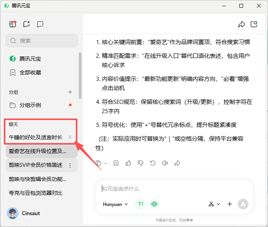The width and height of the screenshot is (268, 227).
Task: Click the search field in sidebar
Action: point(42,41)
